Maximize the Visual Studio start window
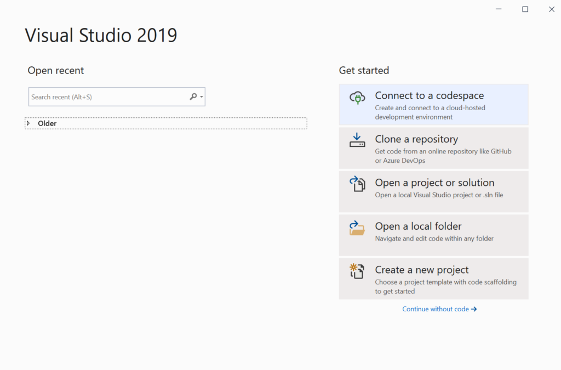Screen dimensions: 561x370 [x=525, y=9]
